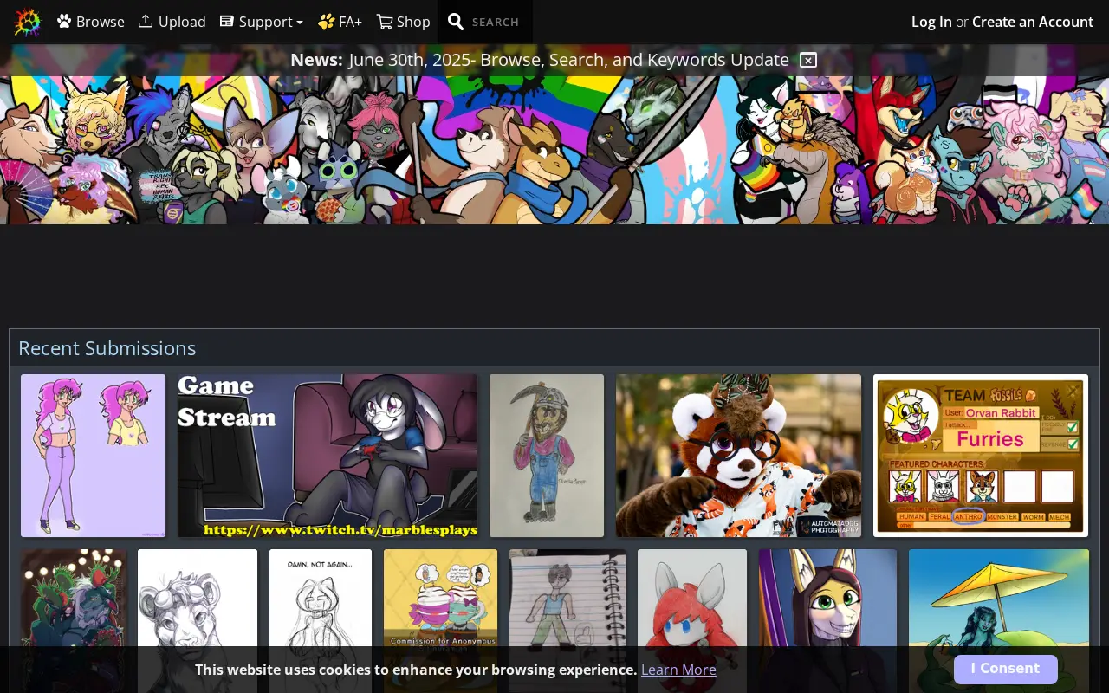Open the red-haired plush bunny thumbnail
Image resolution: width=1109 pixels, height=693 pixels.
coord(692,620)
